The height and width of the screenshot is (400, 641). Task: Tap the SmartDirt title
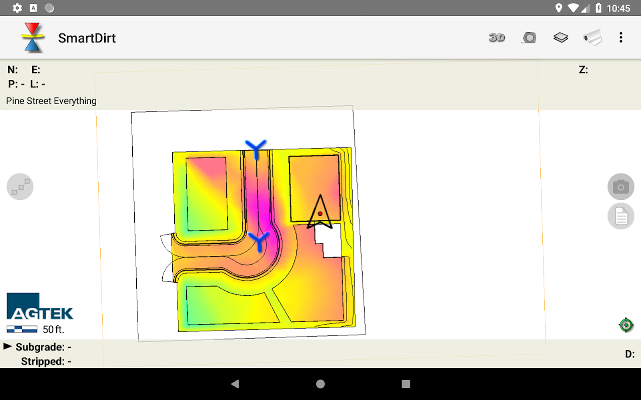click(87, 38)
